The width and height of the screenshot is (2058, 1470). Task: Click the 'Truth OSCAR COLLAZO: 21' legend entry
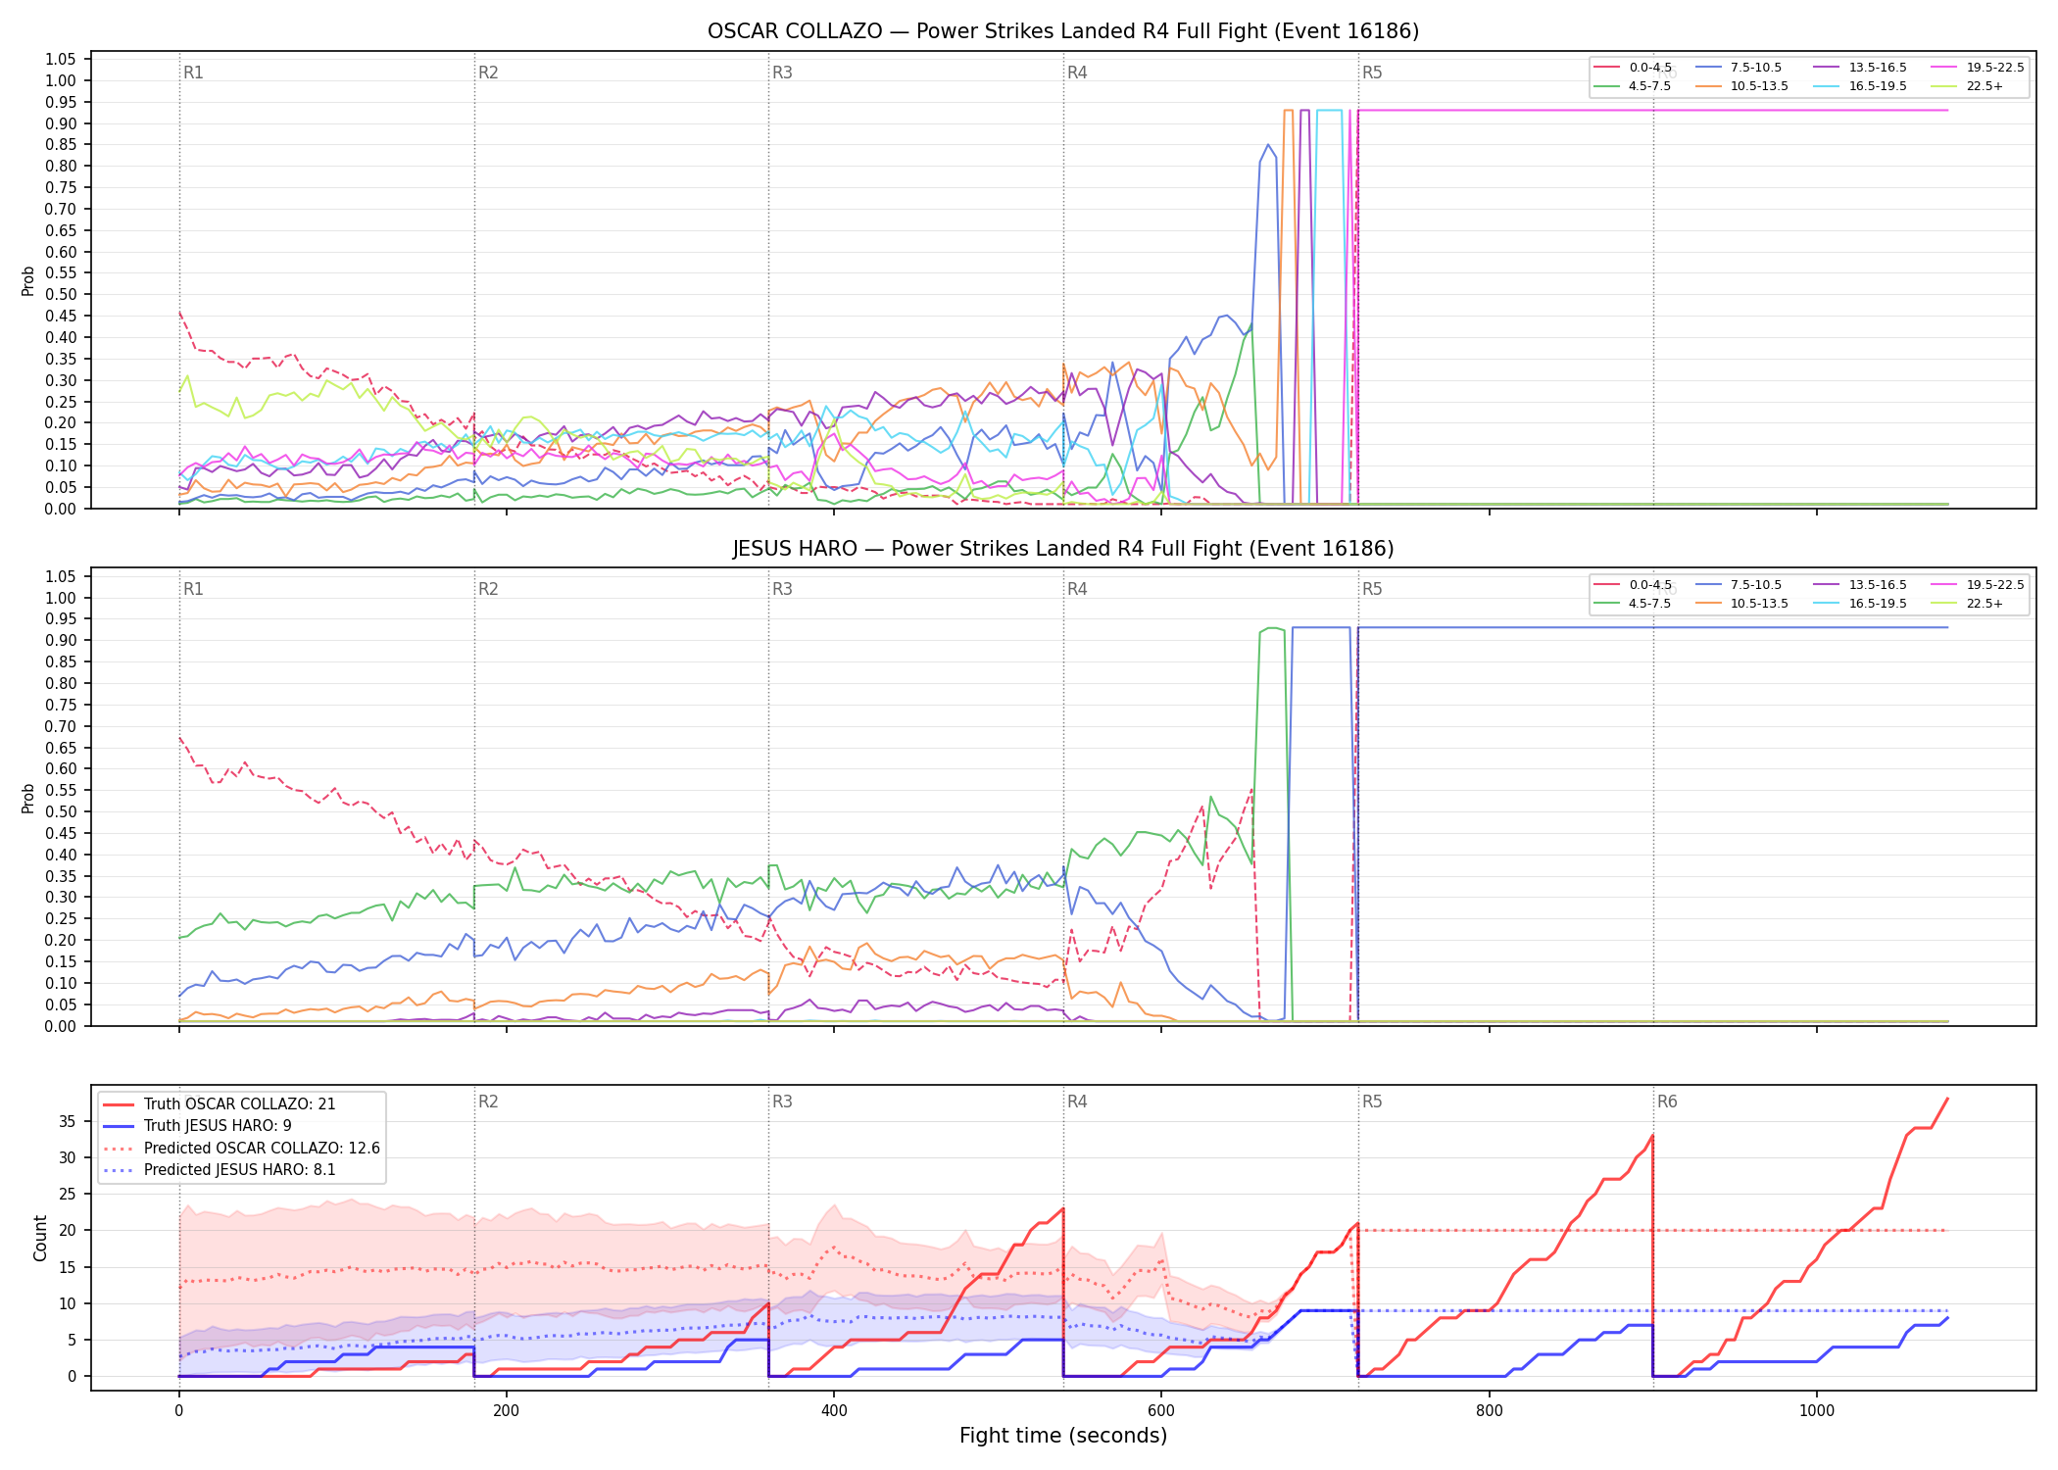point(220,1104)
